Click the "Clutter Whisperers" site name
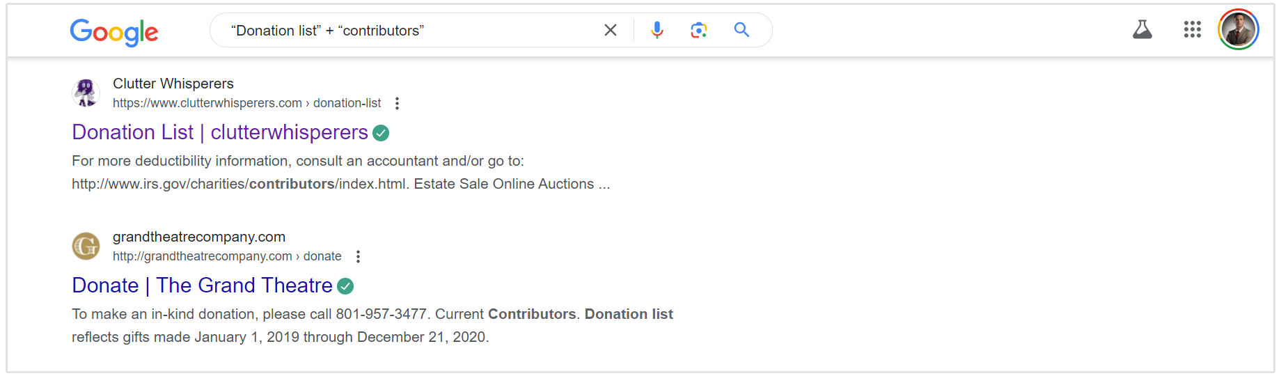Viewport: 1281px width, 376px height. pos(173,84)
